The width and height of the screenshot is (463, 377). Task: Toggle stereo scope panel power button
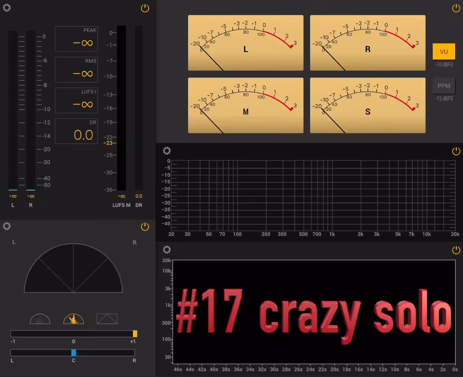[145, 227]
